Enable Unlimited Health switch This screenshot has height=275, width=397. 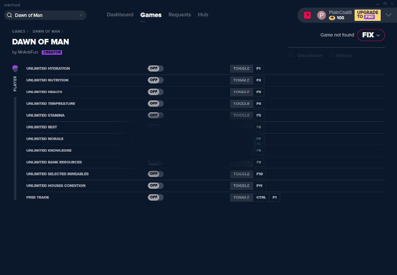pyautogui.click(x=156, y=92)
